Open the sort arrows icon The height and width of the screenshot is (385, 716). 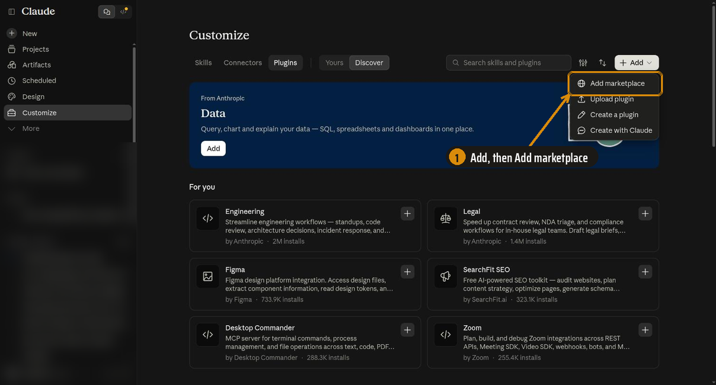coord(602,63)
